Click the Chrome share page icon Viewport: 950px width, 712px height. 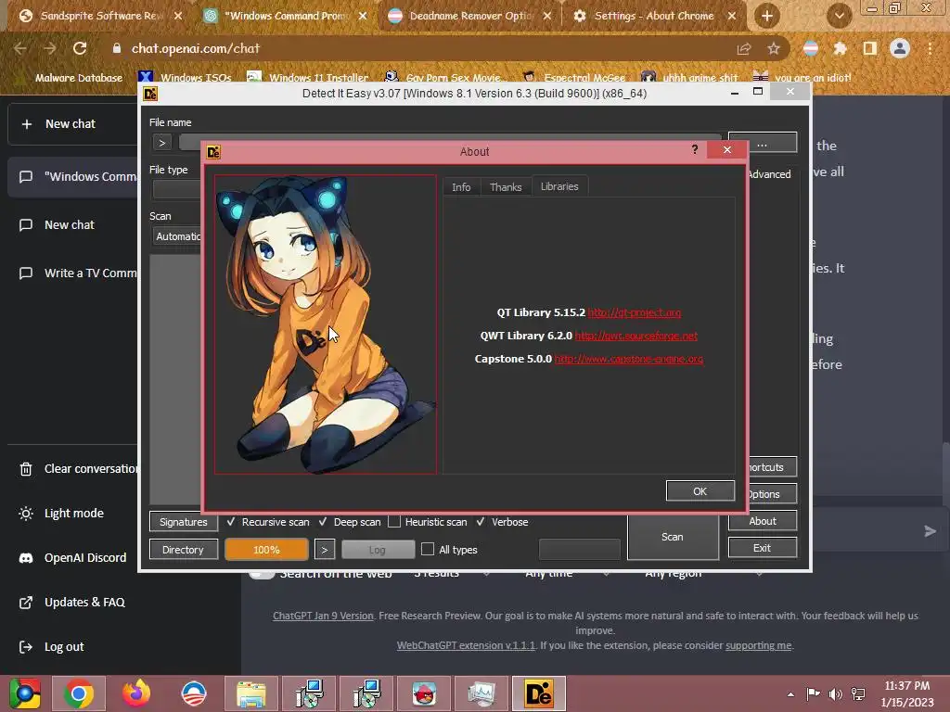click(x=744, y=48)
